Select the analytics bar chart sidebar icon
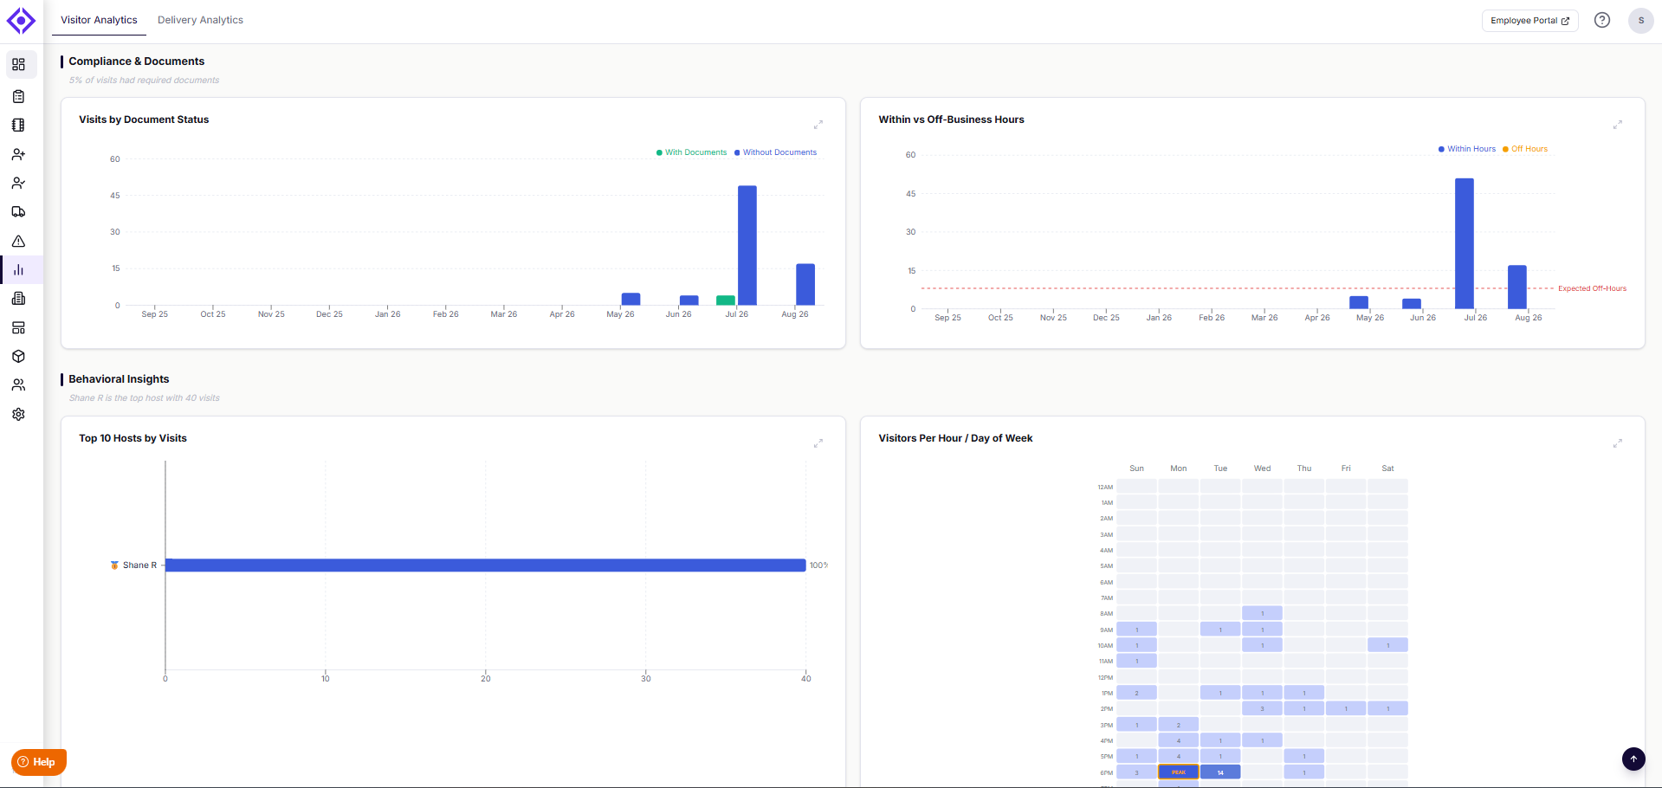 18,270
